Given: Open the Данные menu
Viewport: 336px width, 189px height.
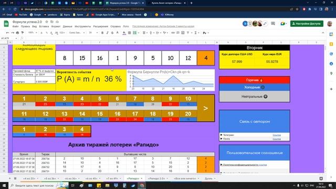Looking at the screenshot, I should (68, 26).
